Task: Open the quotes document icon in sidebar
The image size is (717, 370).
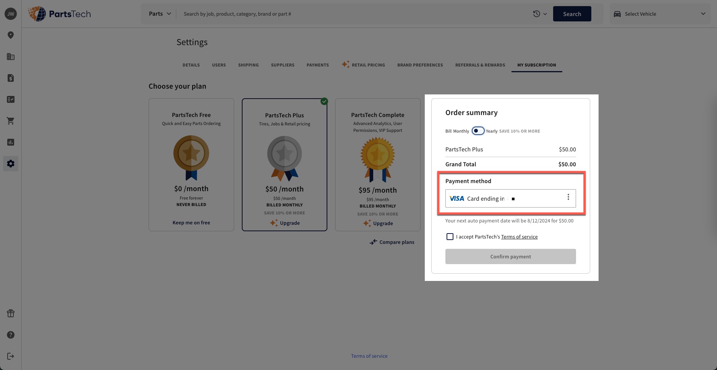Action: pos(10,78)
